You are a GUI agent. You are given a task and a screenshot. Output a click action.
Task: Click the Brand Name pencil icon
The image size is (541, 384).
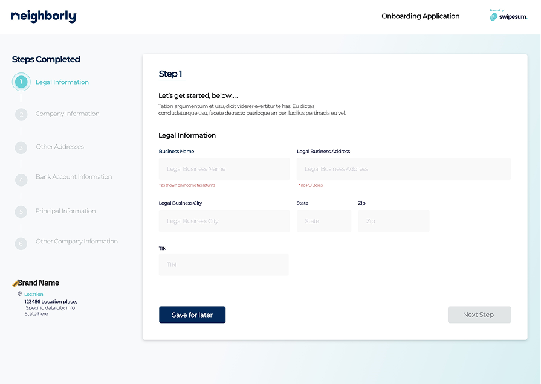tap(15, 283)
